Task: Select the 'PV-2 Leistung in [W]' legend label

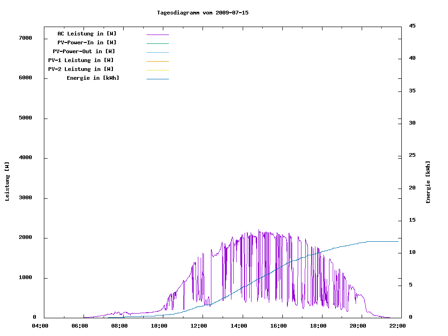Action: point(81,69)
